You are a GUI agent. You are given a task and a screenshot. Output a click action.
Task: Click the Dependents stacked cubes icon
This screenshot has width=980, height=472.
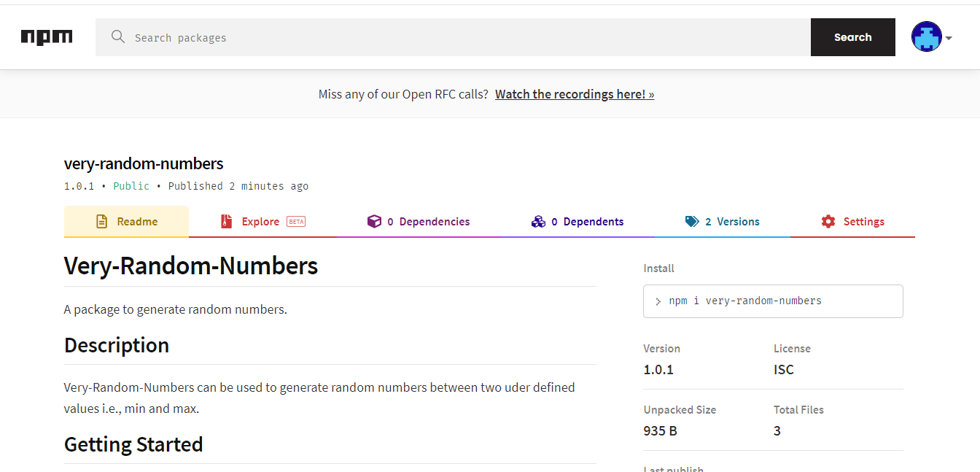coord(538,222)
